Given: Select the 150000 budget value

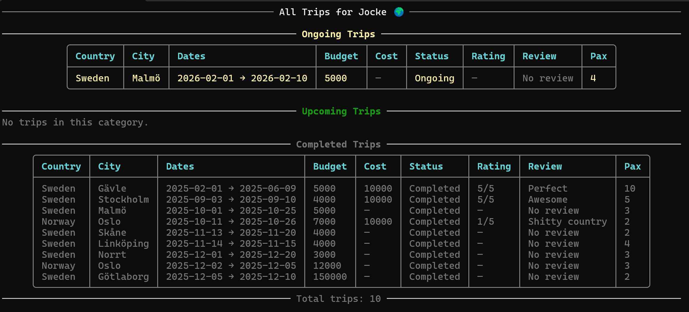Looking at the screenshot, I should 330,277.
